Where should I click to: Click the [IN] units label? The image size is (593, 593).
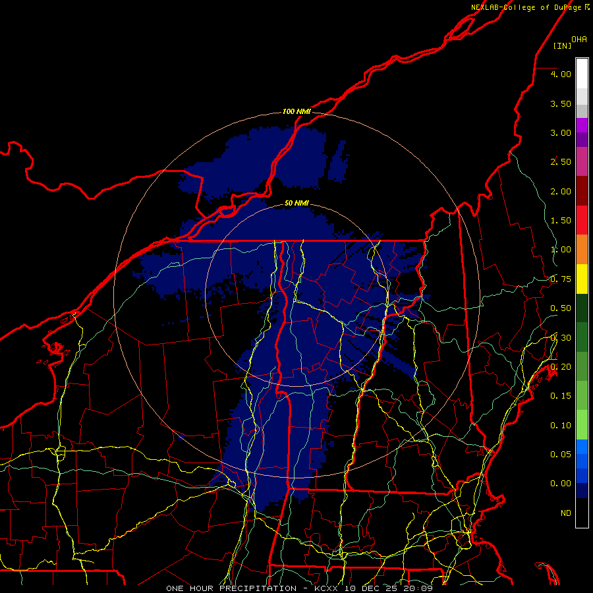click(x=563, y=45)
